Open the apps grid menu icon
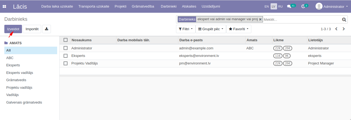 coord(4,6)
